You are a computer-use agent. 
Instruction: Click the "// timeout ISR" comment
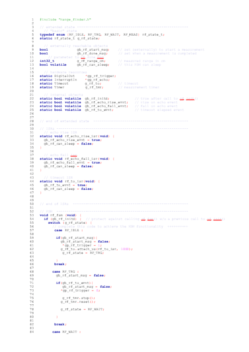(59, 177)
